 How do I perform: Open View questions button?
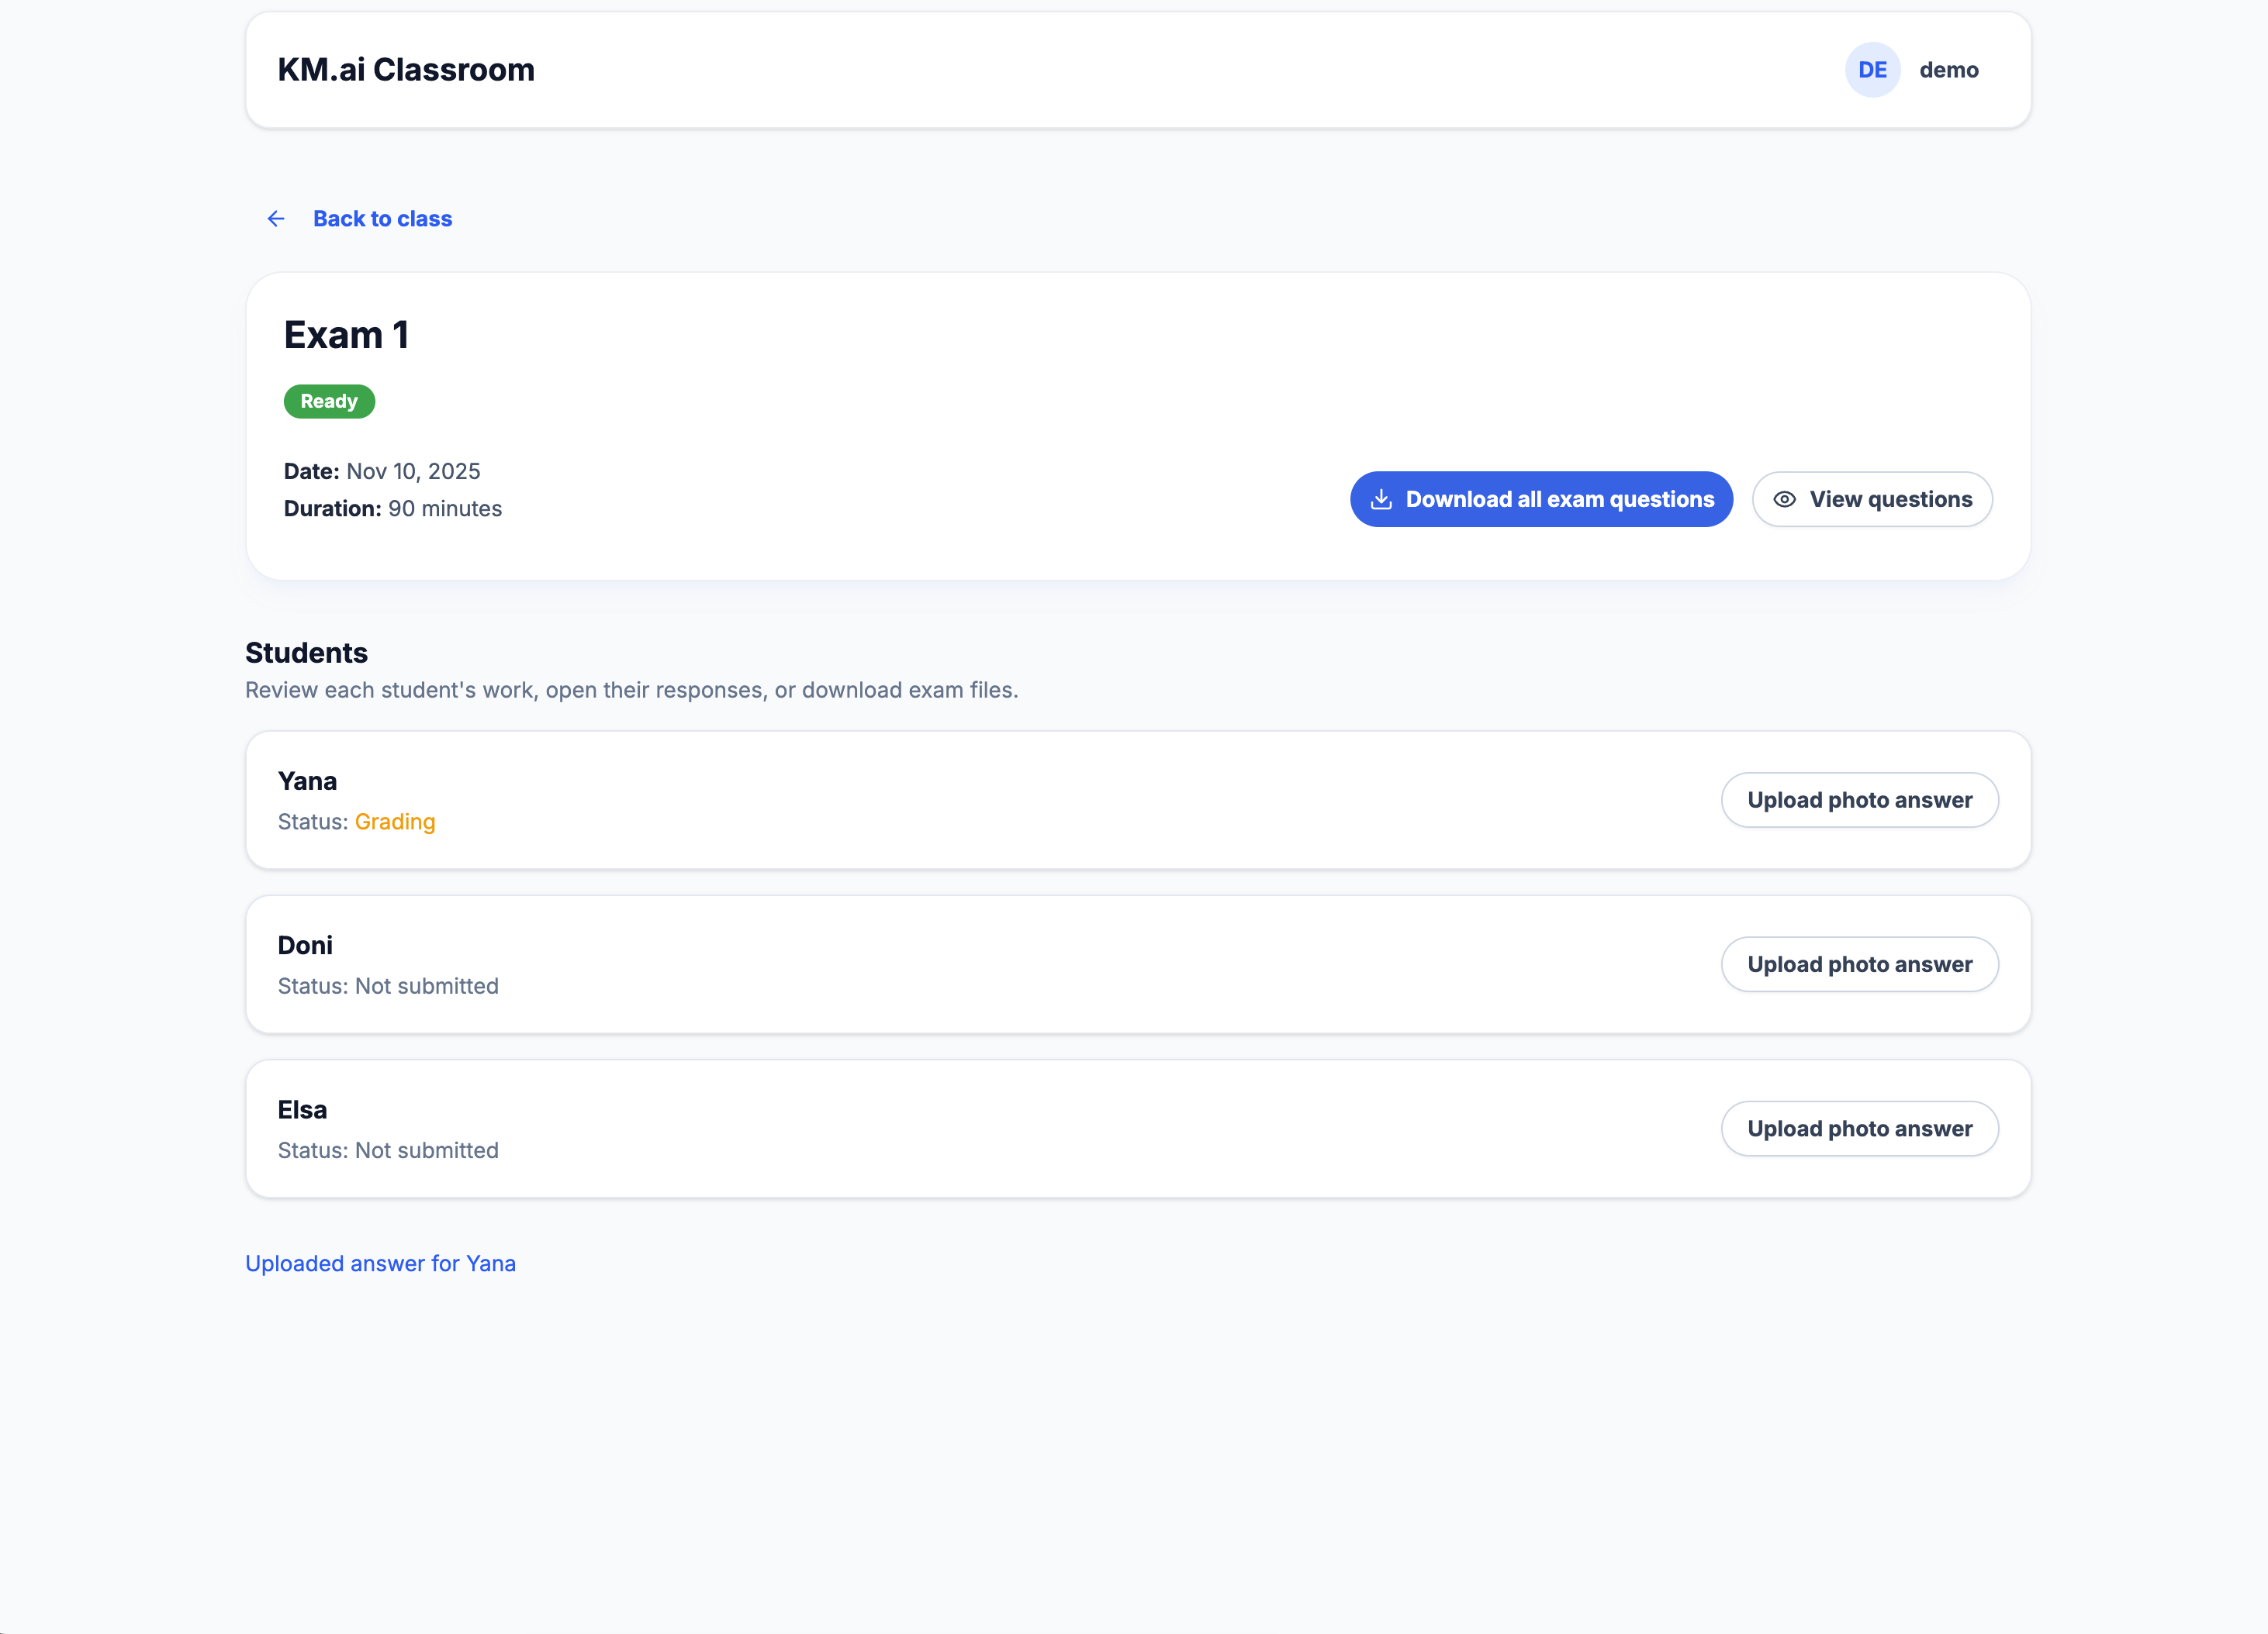point(1872,500)
